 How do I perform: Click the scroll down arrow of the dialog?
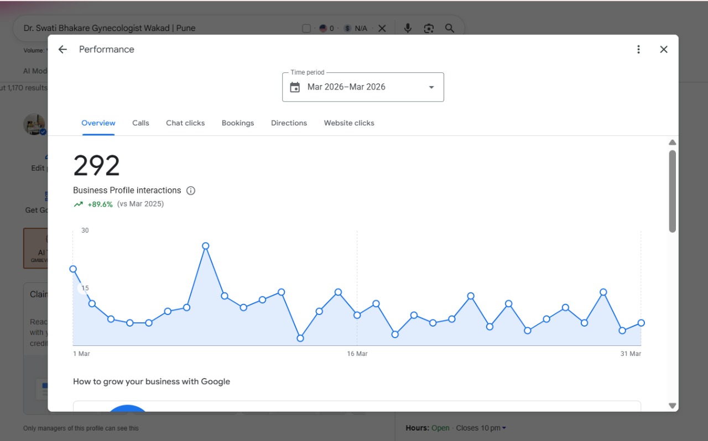click(x=673, y=406)
